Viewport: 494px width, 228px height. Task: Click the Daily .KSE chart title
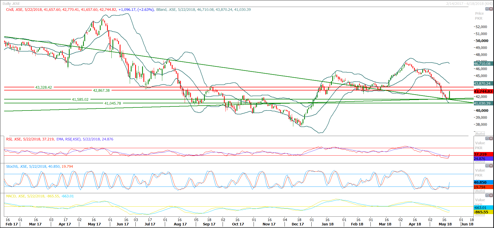point(11,4)
